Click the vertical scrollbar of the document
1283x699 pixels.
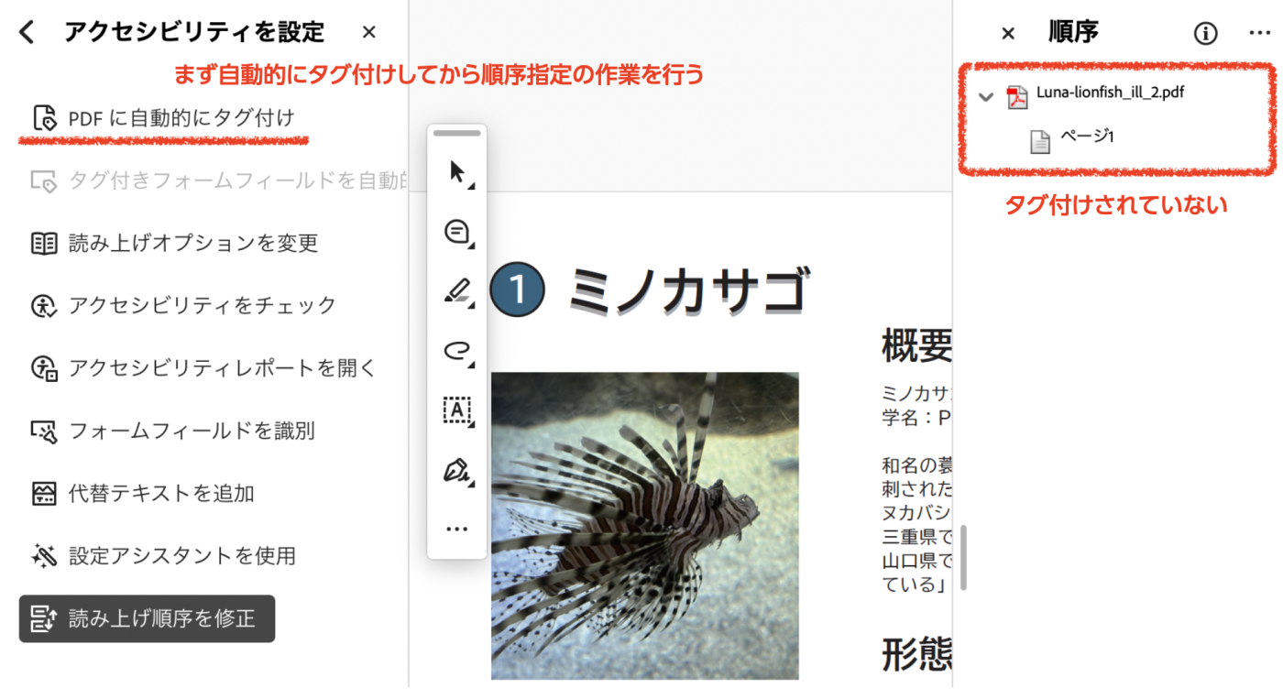pos(963,558)
